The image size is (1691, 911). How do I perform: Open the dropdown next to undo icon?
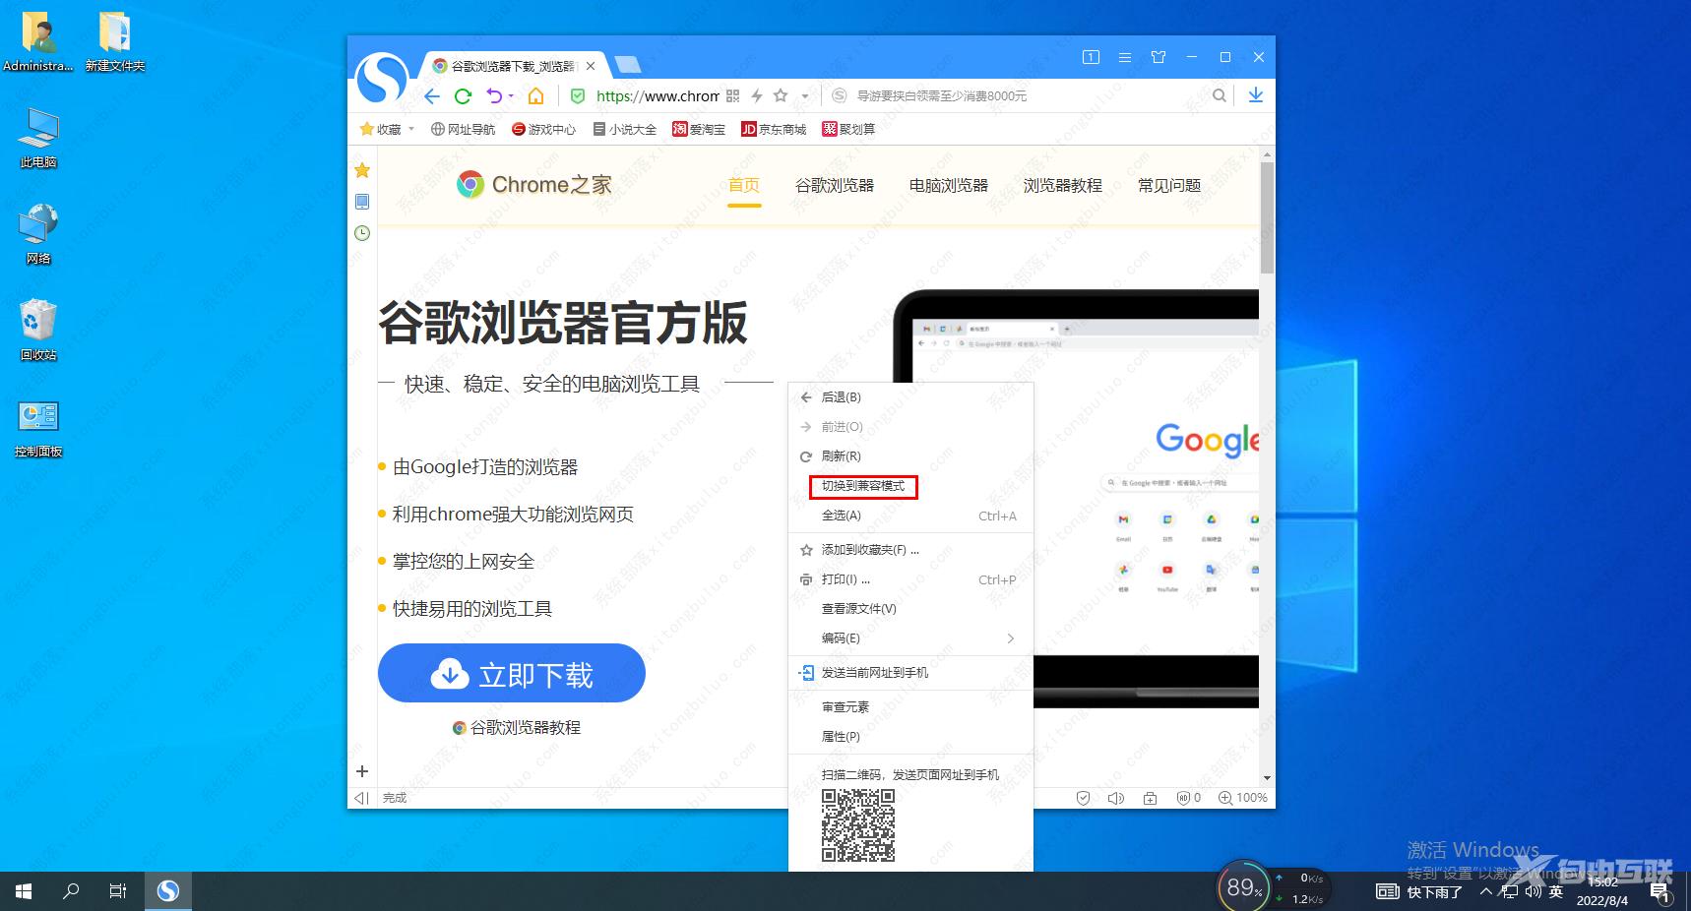[x=511, y=96]
